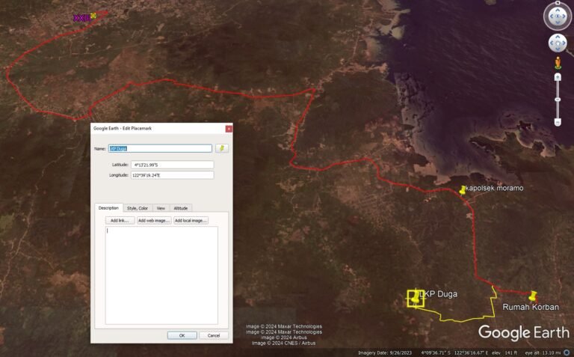Open the View tab

click(x=161, y=208)
